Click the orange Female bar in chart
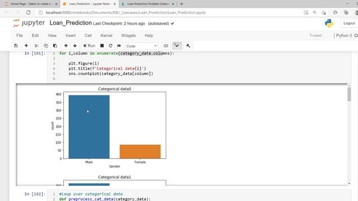 [x=140, y=151]
